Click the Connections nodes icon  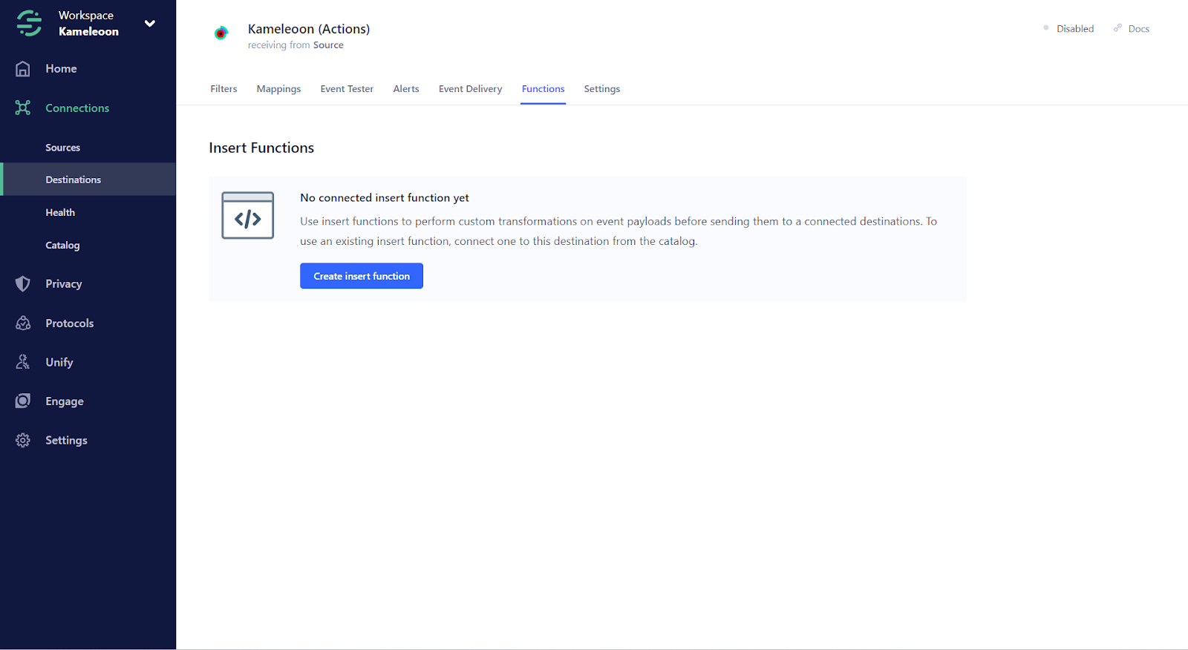[x=23, y=108]
